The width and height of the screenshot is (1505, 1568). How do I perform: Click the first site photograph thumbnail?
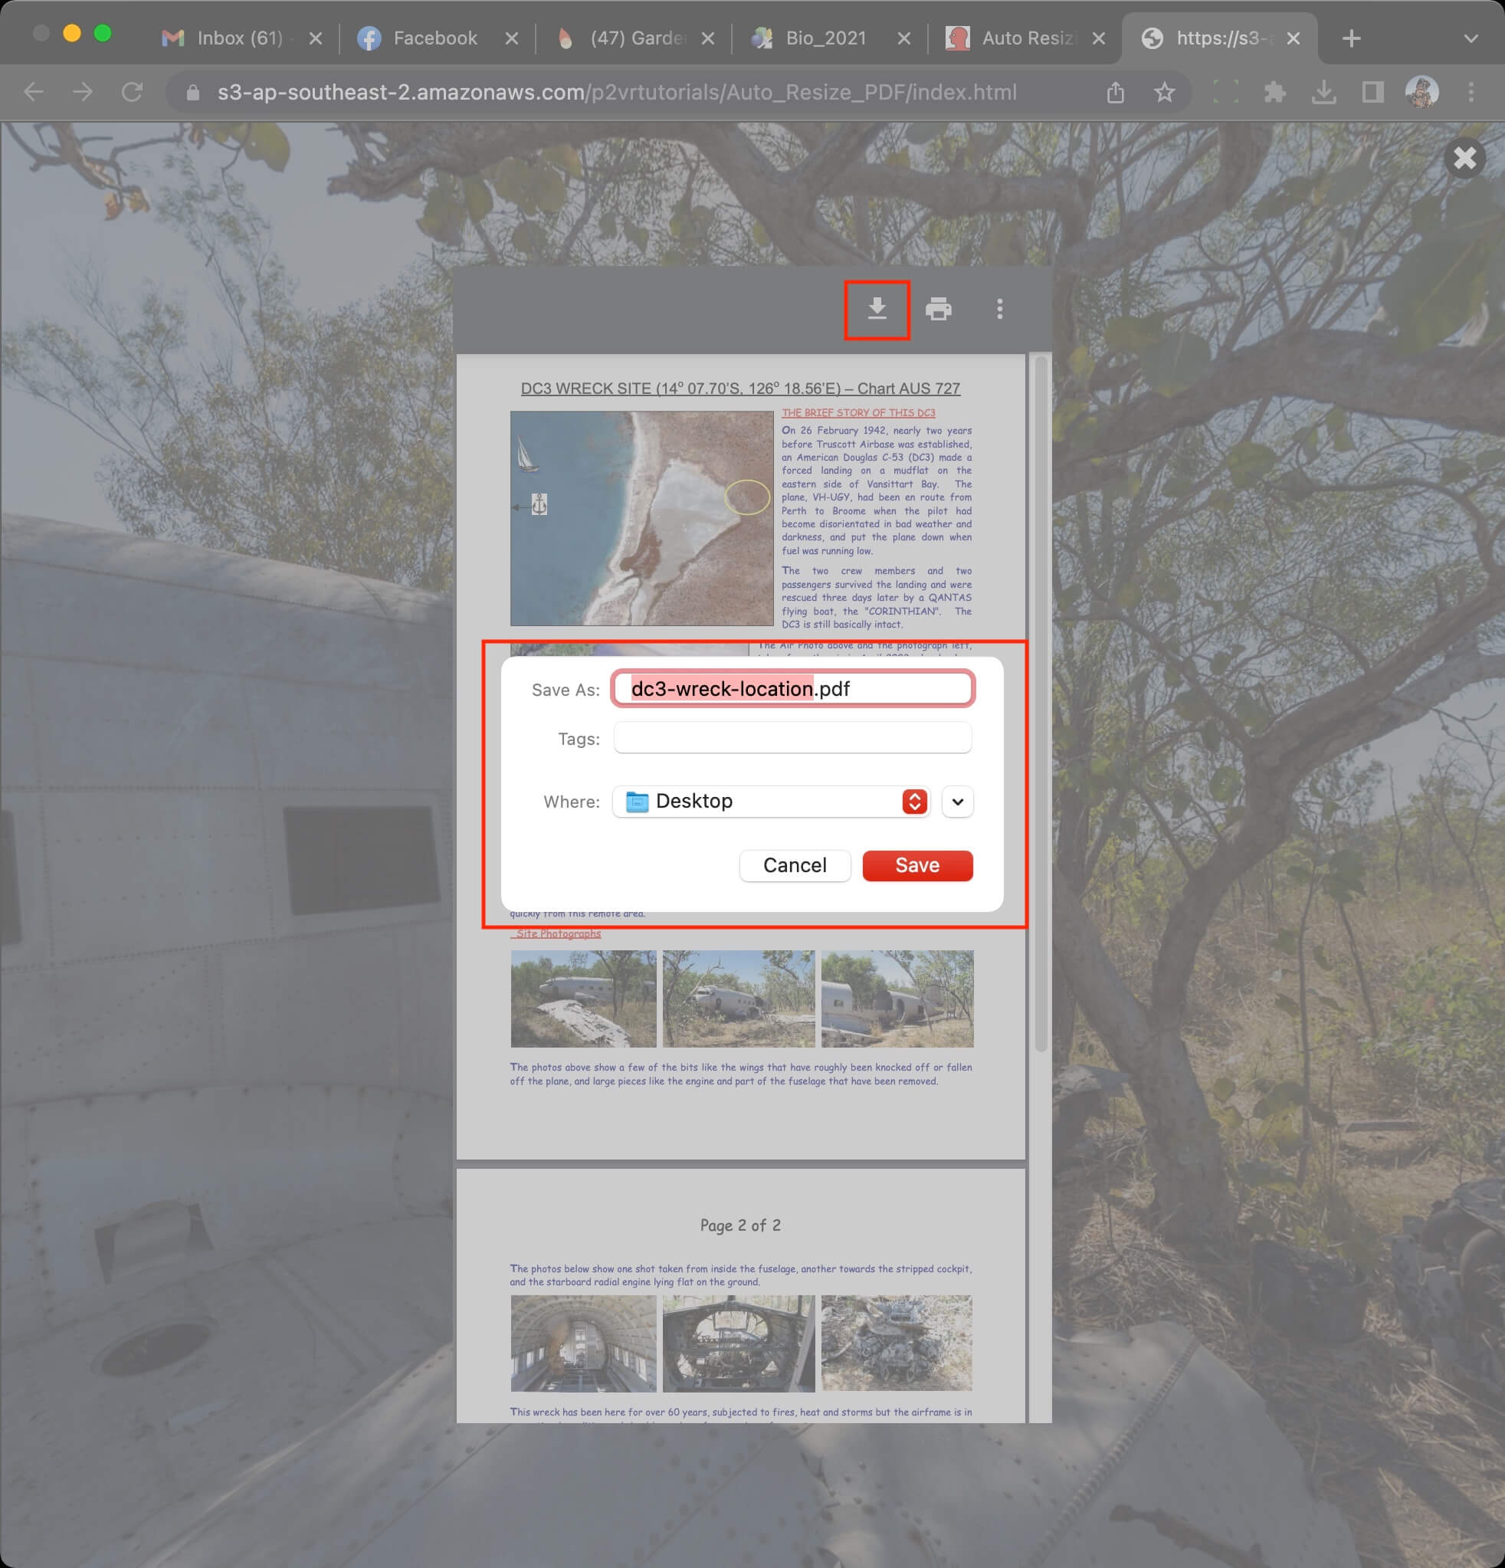click(583, 999)
